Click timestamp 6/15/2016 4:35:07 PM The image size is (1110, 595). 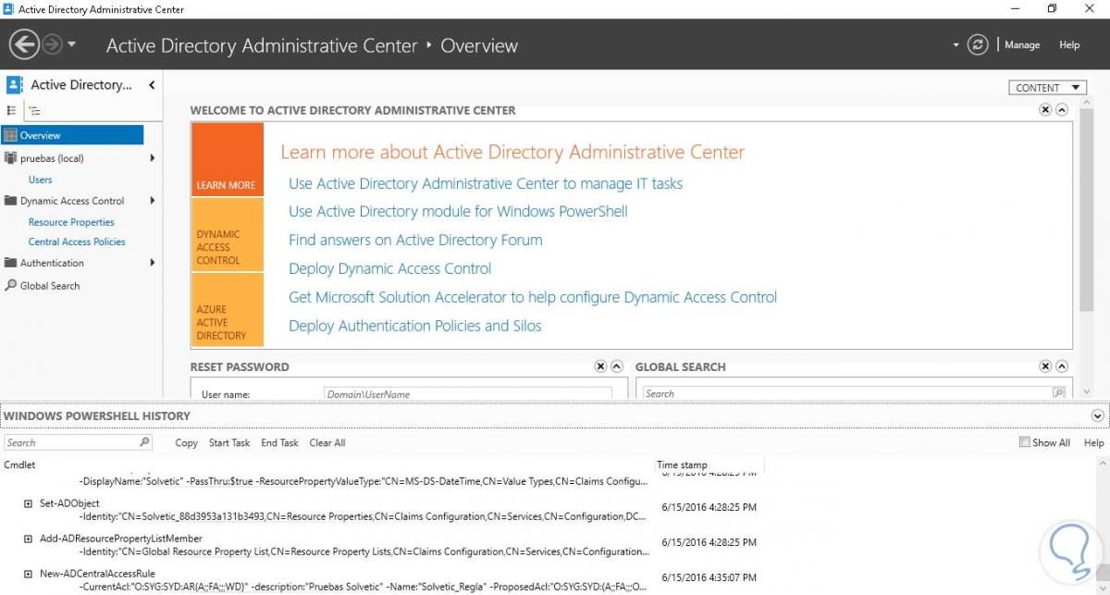707,578
